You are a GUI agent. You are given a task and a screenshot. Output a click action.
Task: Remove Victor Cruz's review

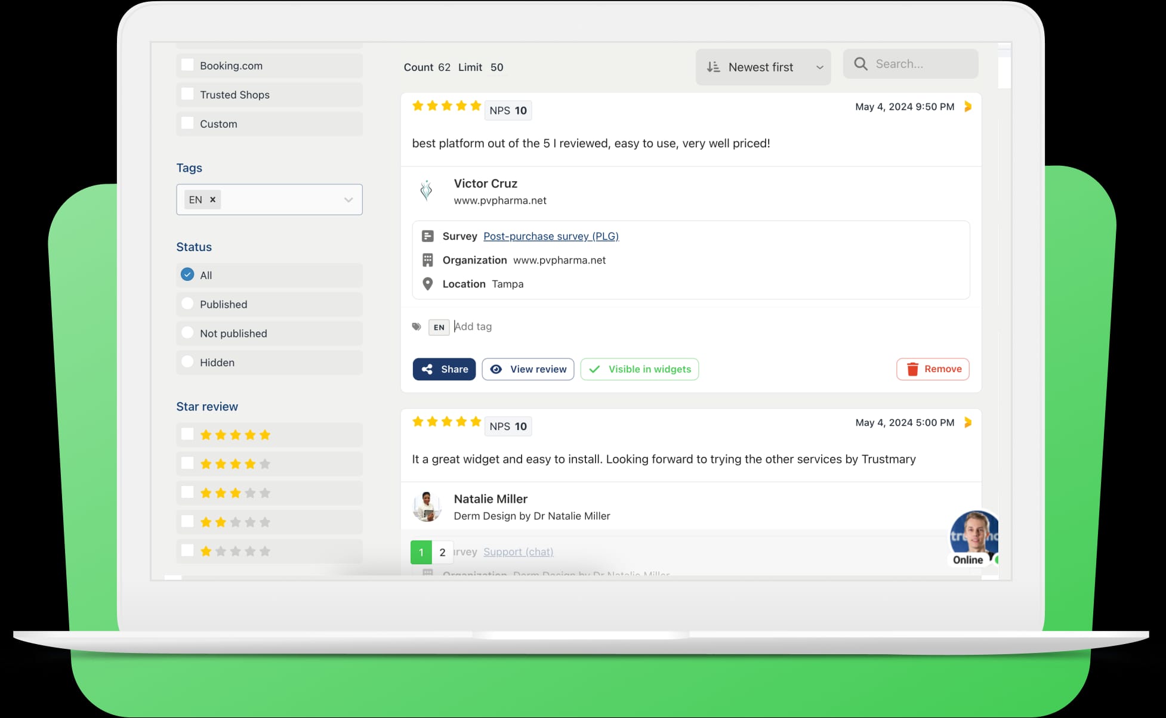click(933, 369)
